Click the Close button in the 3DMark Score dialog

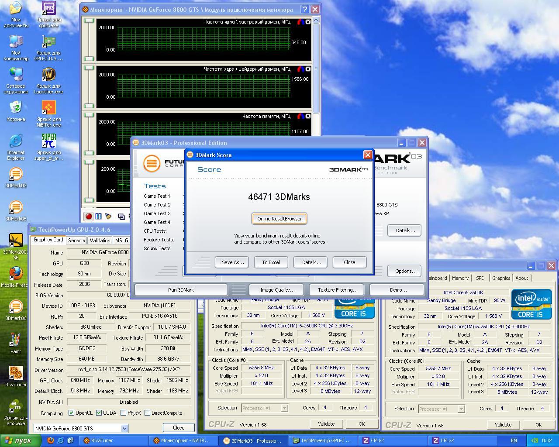349,262
